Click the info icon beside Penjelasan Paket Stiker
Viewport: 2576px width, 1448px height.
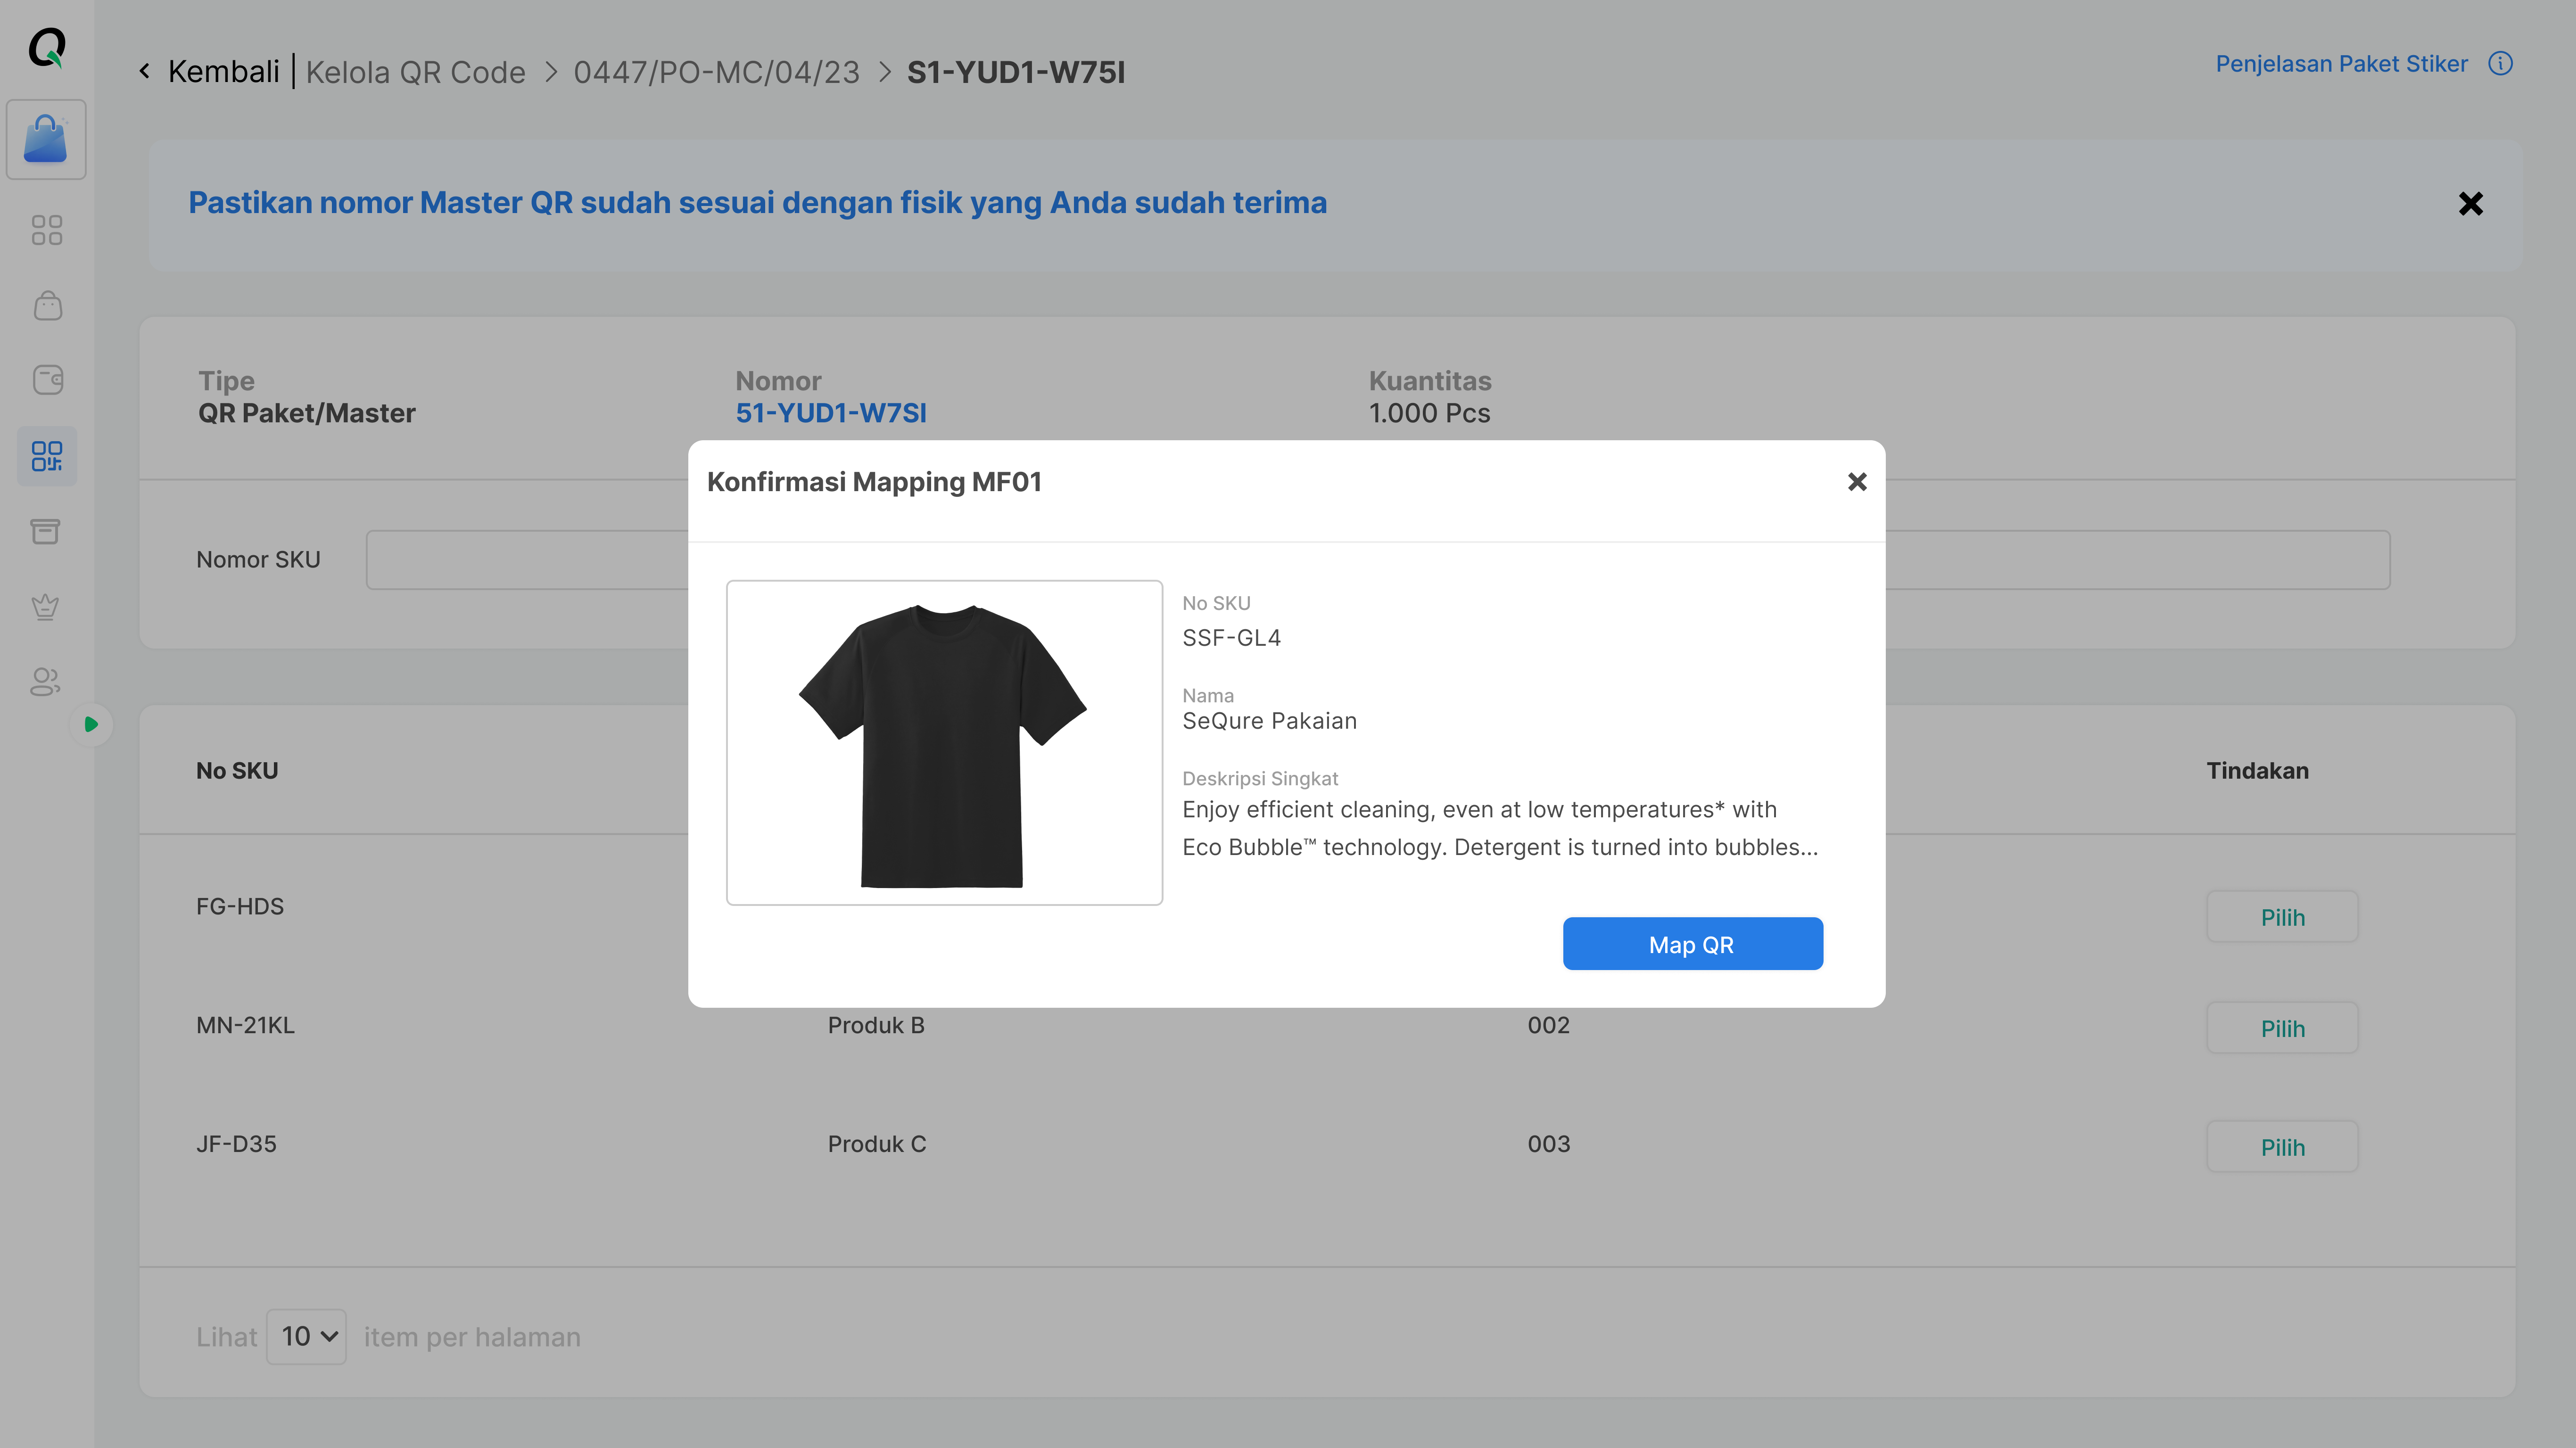click(2500, 63)
